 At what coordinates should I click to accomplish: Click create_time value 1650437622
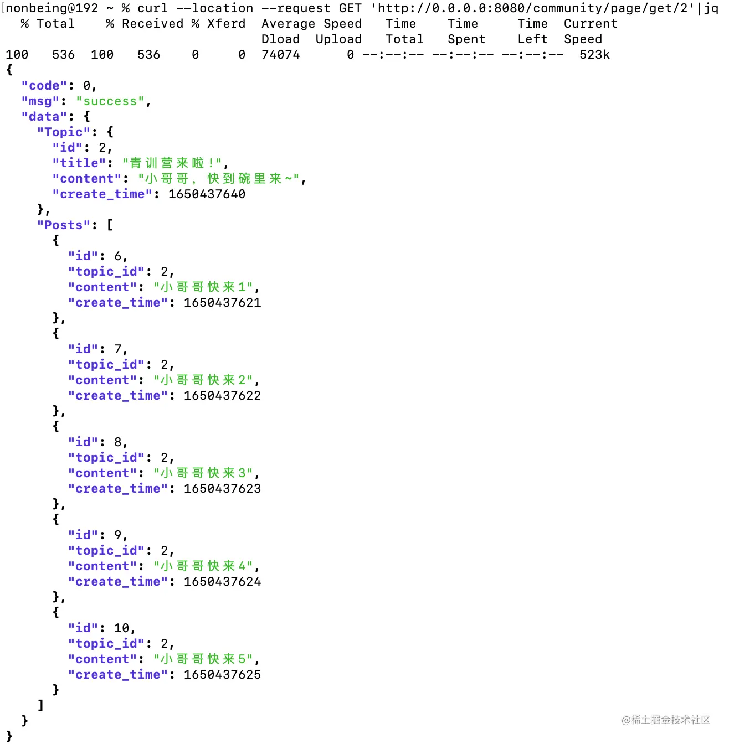(x=222, y=396)
